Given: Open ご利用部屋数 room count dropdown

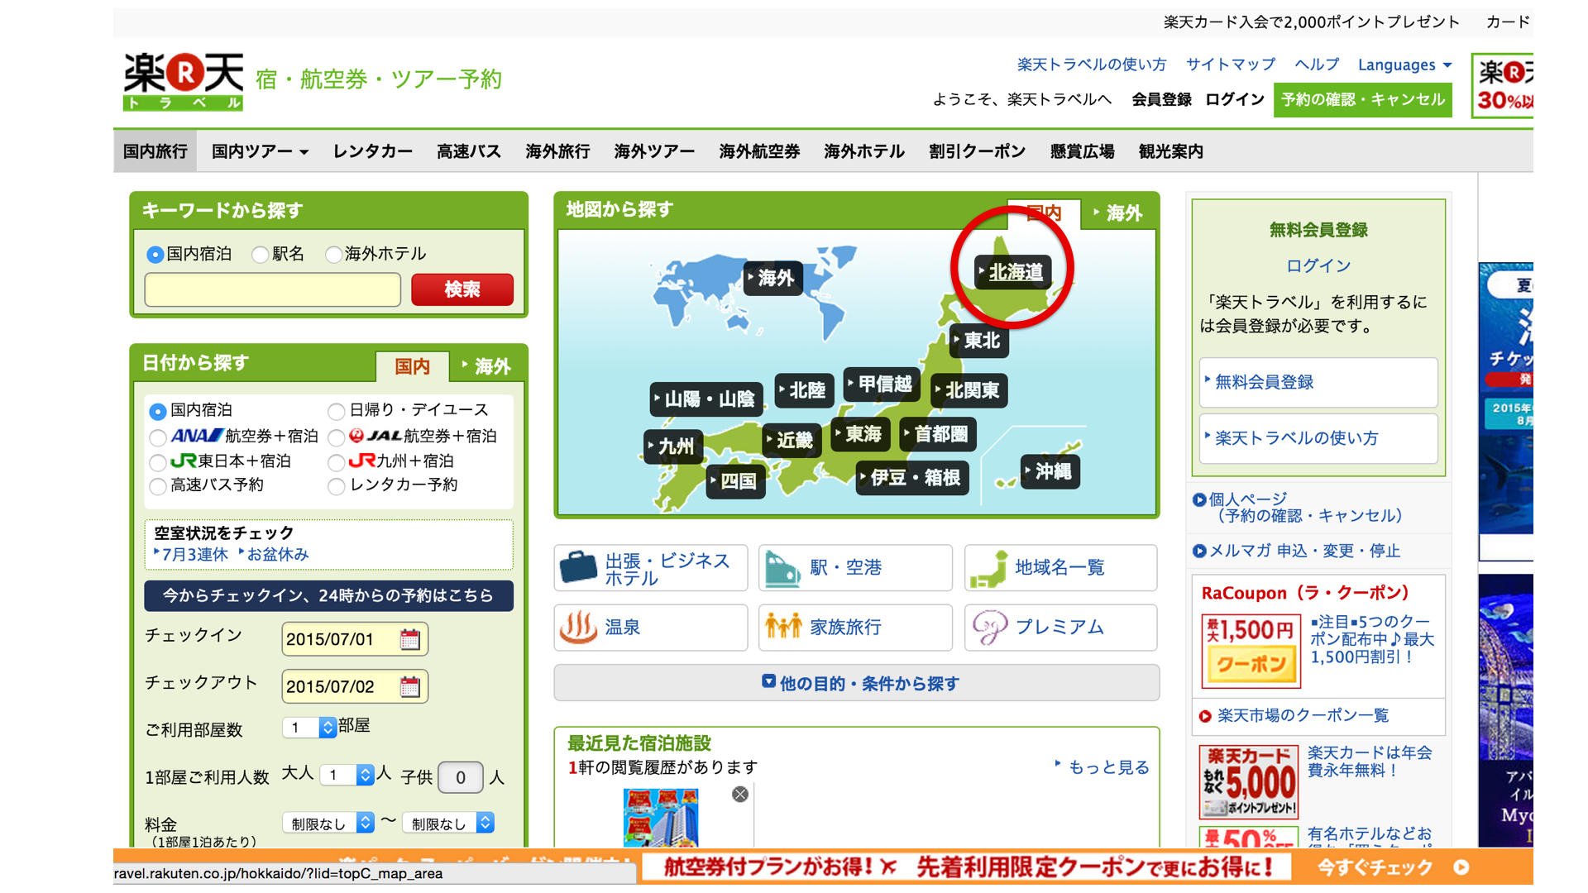Looking at the screenshot, I should coord(309,728).
